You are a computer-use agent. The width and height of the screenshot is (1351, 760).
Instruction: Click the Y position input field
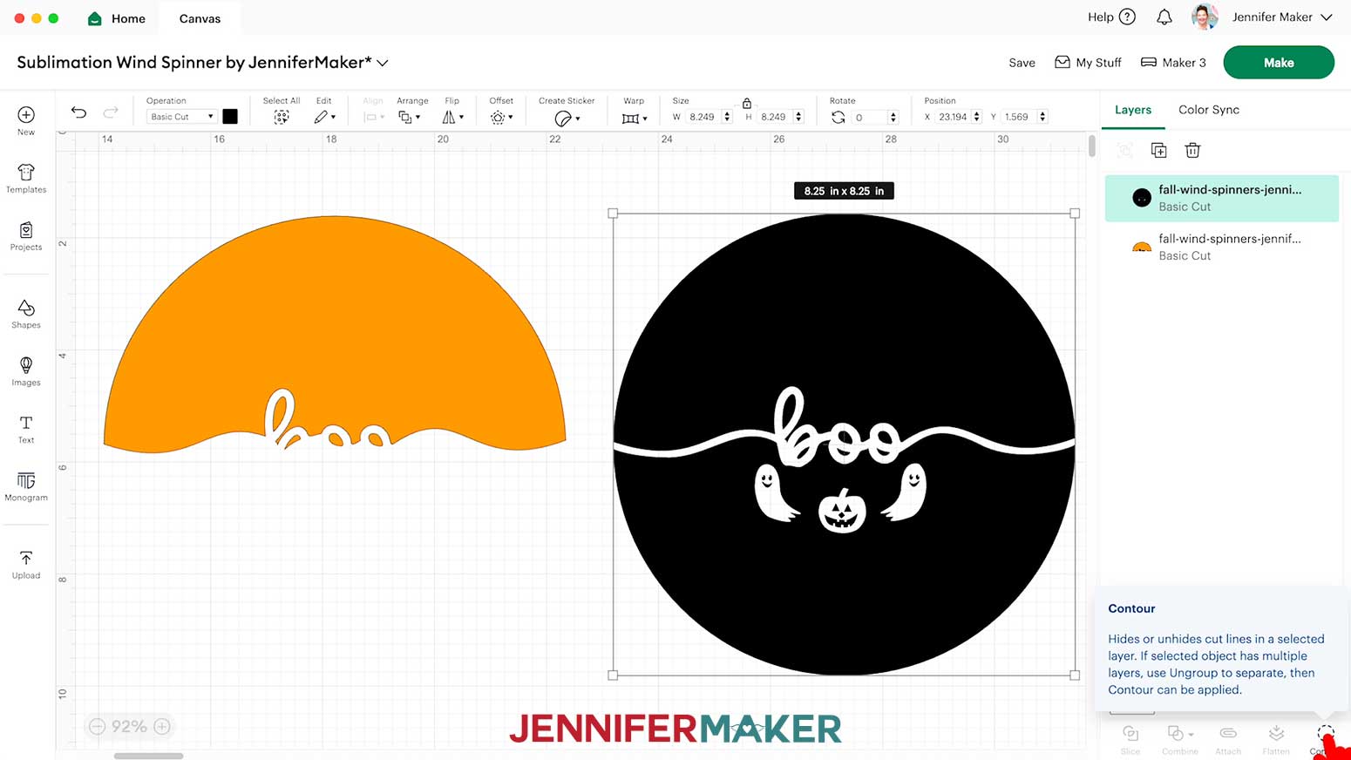pyautogui.click(x=1019, y=117)
